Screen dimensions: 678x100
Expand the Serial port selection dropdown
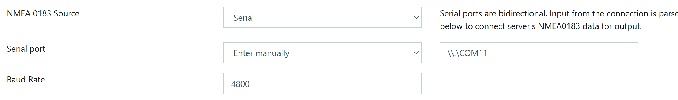click(x=322, y=53)
